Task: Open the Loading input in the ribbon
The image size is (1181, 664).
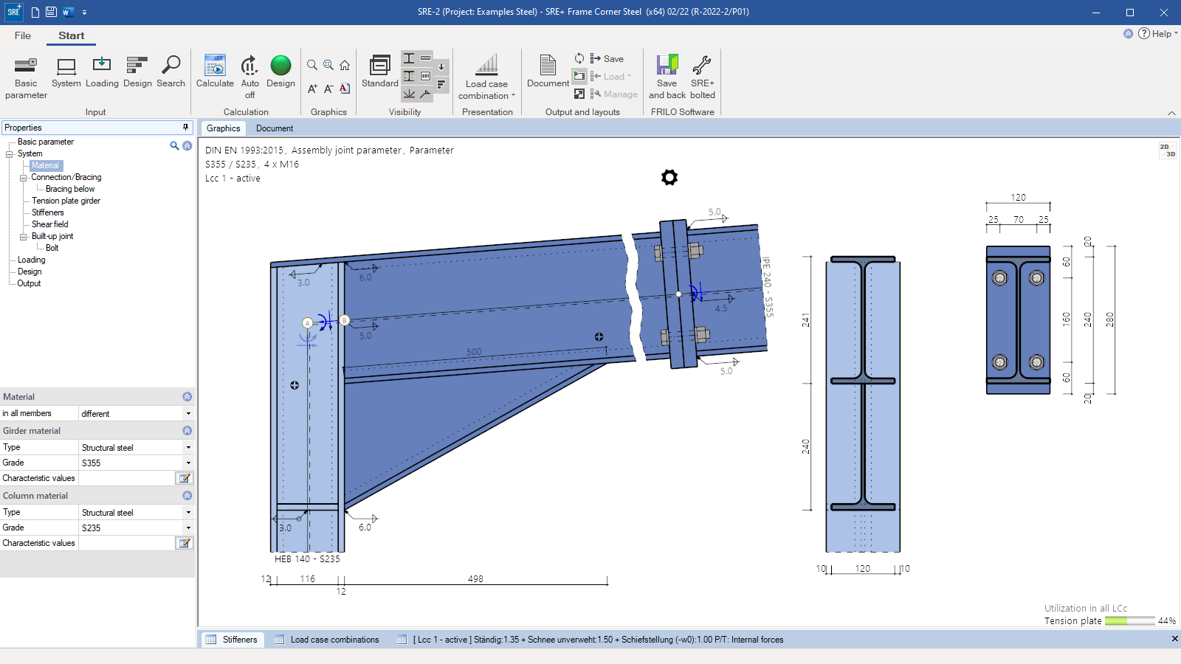Action: click(102, 72)
